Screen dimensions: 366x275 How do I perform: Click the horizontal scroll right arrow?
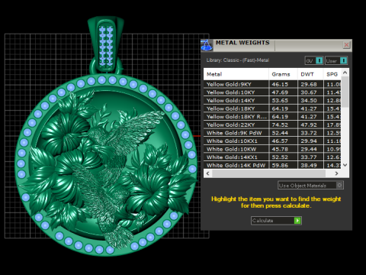click(336, 173)
